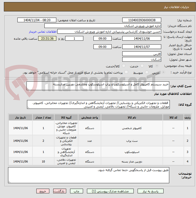The image size is (196, 198).
Task: Click the بازگشت back button
Action: coord(59,191)
